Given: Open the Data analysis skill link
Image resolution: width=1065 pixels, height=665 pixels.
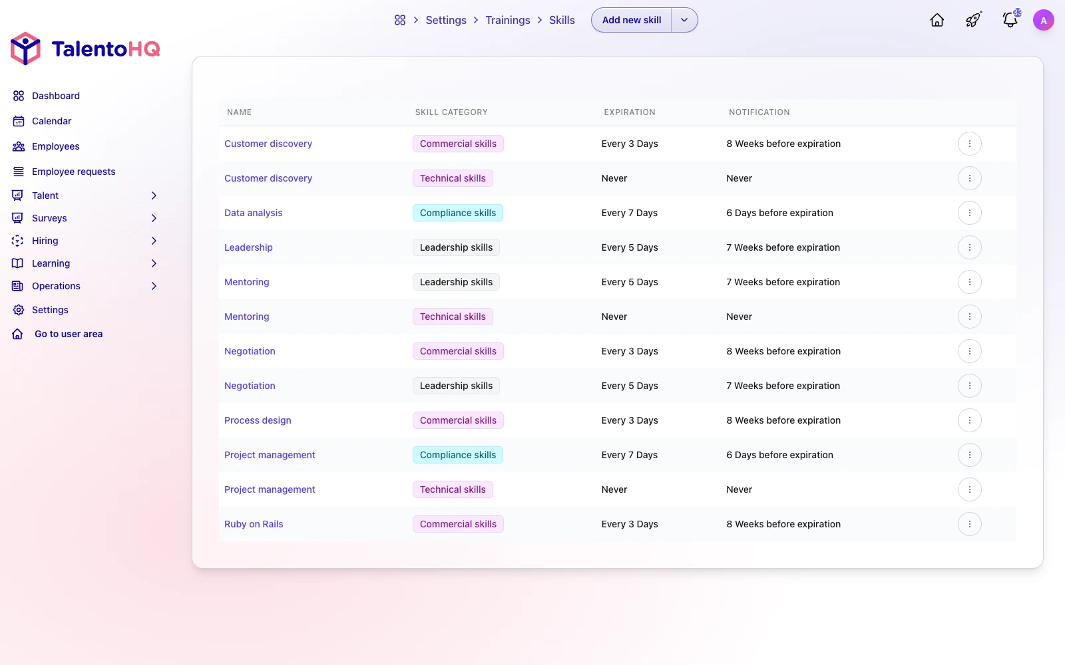Looking at the screenshot, I should (253, 213).
